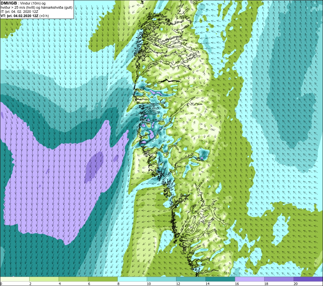The height and width of the screenshot is (286, 323).
Task: Click the legend value label 4
Action: pos(60,284)
